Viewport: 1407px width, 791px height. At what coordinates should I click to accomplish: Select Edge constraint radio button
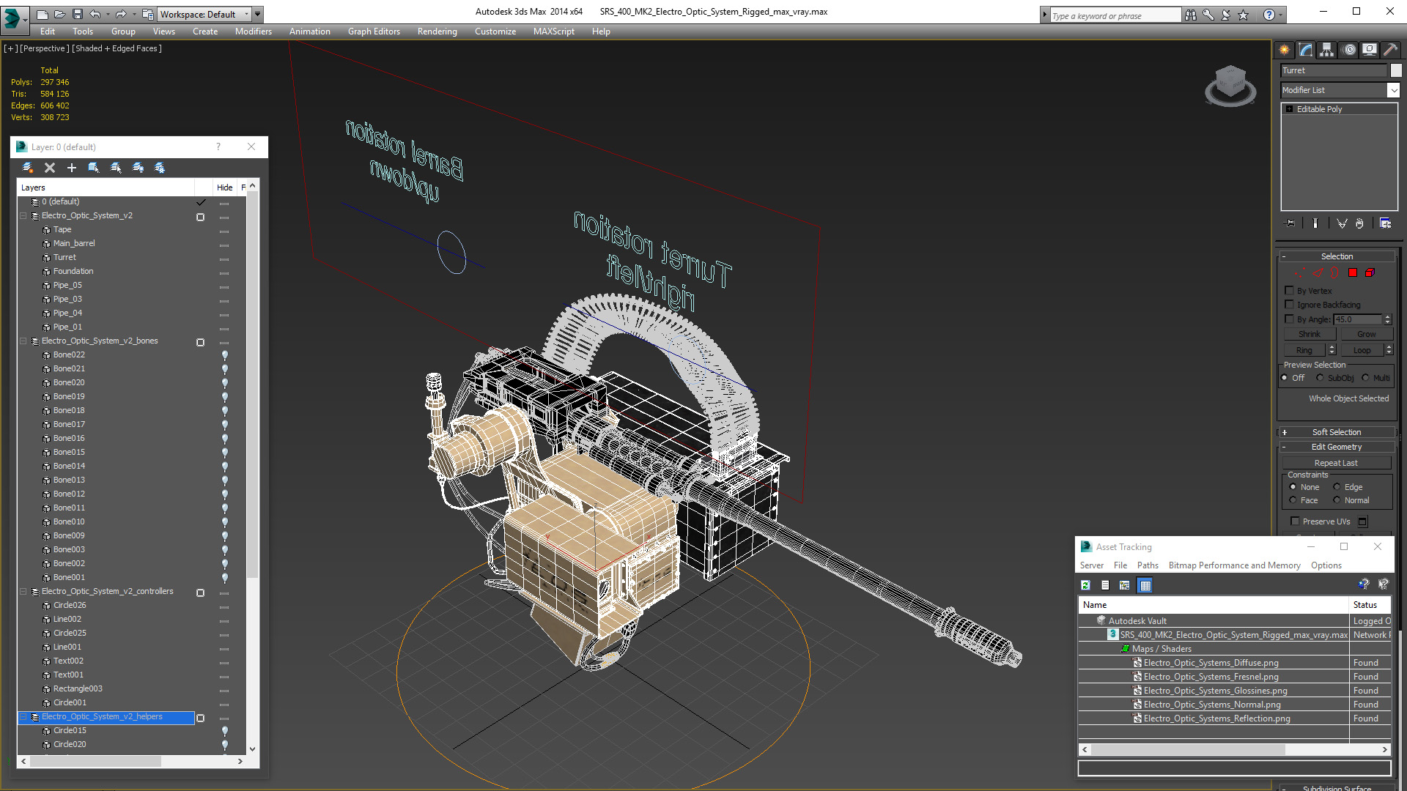click(x=1337, y=487)
